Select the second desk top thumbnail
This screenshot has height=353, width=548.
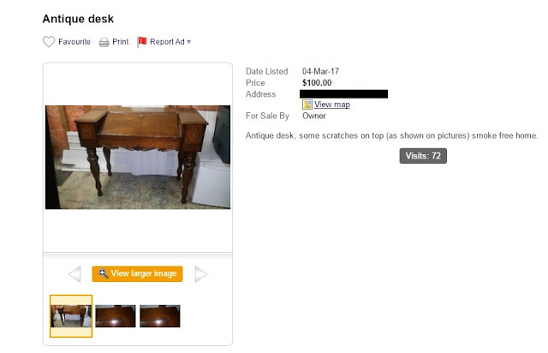click(x=116, y=316)
